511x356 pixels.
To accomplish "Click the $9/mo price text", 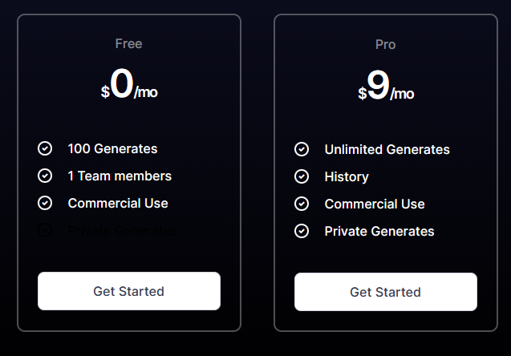I will [x=386, y=85].
